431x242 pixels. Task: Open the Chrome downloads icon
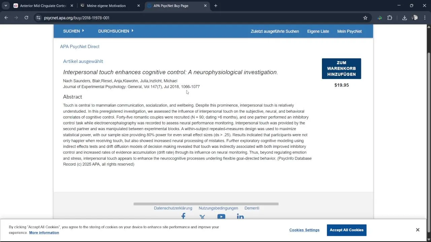tap(404, 18)
